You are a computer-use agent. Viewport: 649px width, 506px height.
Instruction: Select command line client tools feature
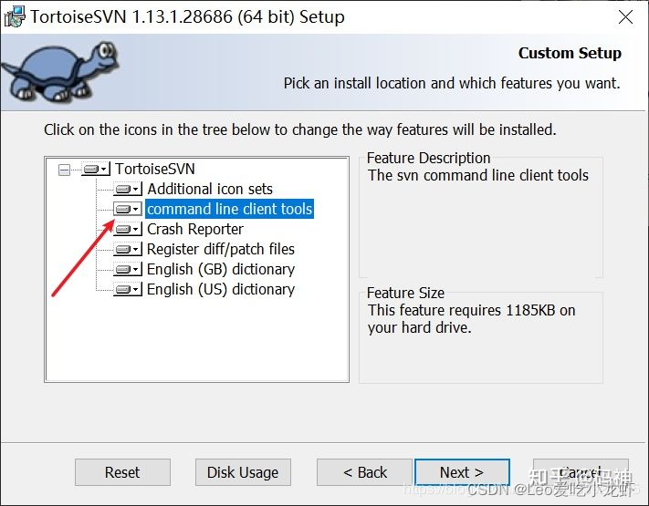[x=229, y=209]
